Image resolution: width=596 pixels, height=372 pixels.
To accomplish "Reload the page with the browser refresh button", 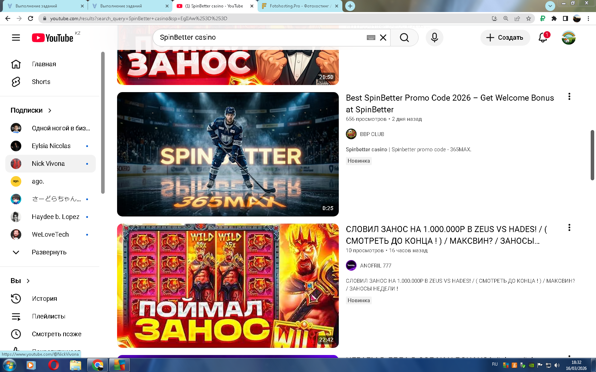I will click(x=31, y=18).
